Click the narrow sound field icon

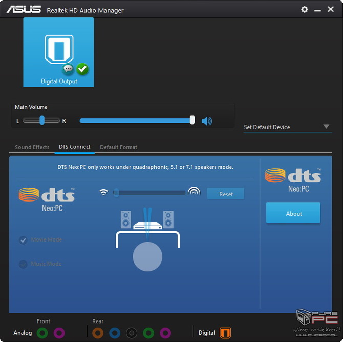(104, 192)
